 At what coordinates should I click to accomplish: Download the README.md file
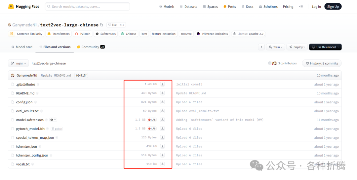coord(162,93)
